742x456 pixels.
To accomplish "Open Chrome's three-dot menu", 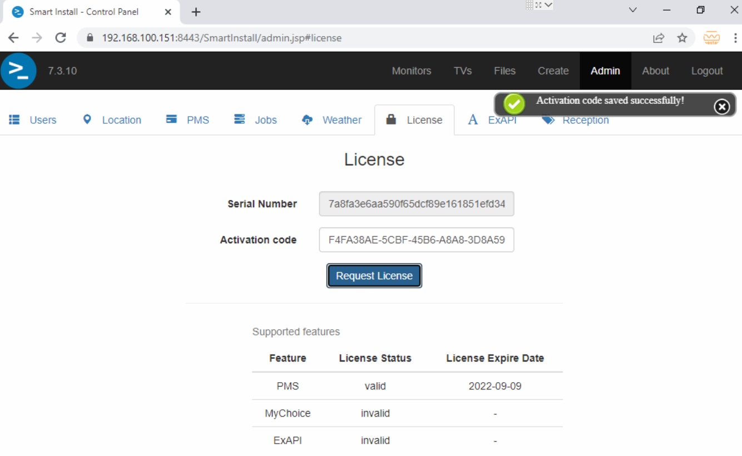I will [x=735, y=38].
